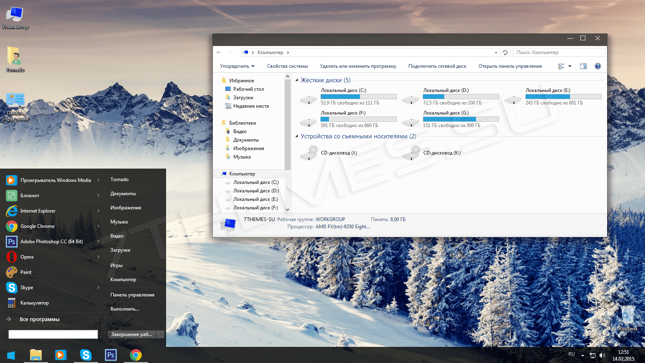Click the Завершение работы button
Image resolution: width=645 pixels, height=363 pixels.
132,334
